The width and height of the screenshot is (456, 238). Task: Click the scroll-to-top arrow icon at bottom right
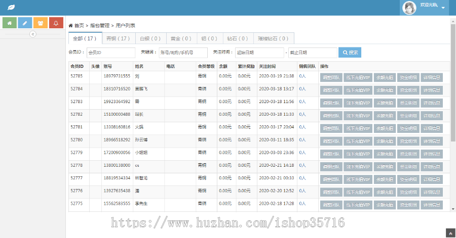coord(450,233)
